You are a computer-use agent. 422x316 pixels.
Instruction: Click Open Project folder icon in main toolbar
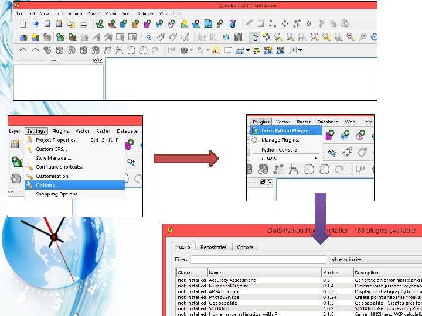tap(35, 24)
